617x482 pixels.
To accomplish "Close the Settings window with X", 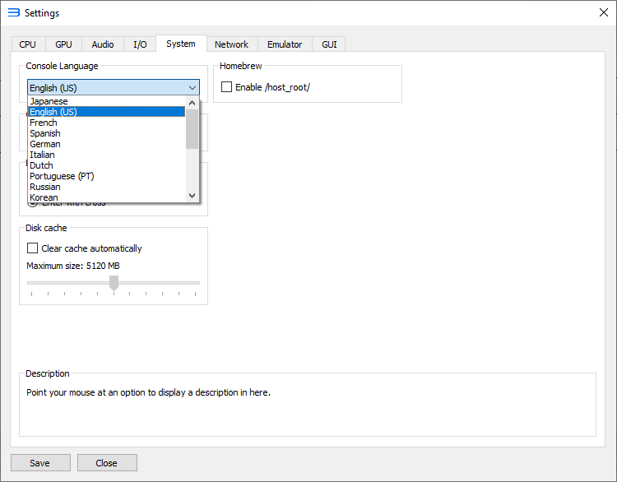I will pos(604,12).
